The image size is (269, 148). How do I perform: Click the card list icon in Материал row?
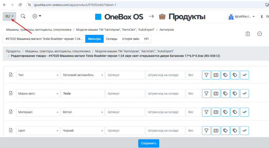click(x=216, y=112)
